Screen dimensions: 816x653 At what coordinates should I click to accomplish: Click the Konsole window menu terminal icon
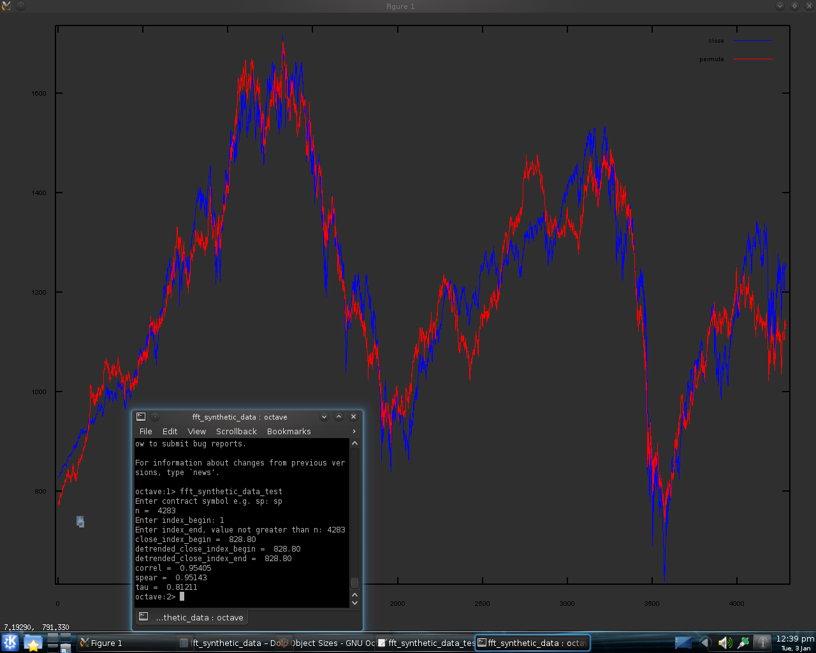141,417
